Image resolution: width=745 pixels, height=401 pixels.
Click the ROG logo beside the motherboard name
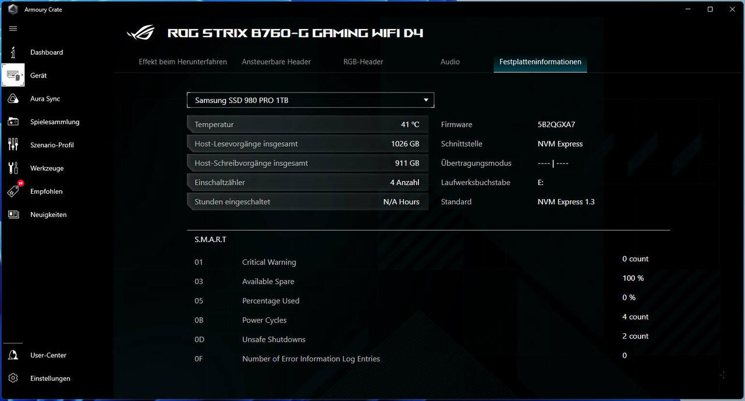pos(141,33)
